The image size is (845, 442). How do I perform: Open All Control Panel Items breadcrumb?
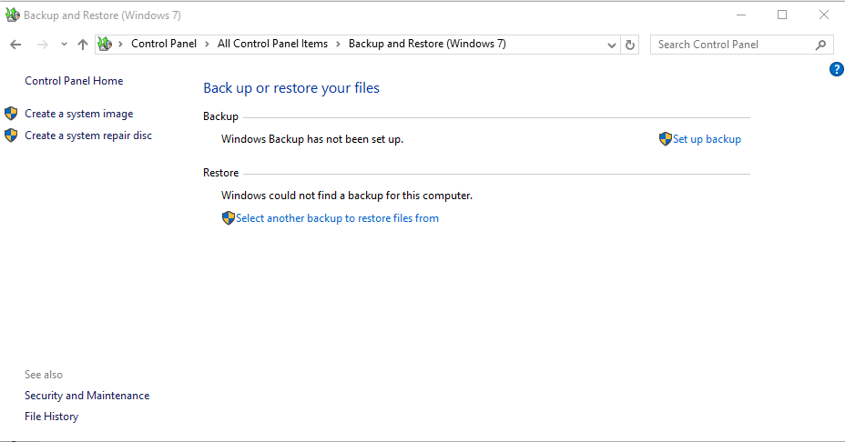pyautogui.click(x=272, y=44)
